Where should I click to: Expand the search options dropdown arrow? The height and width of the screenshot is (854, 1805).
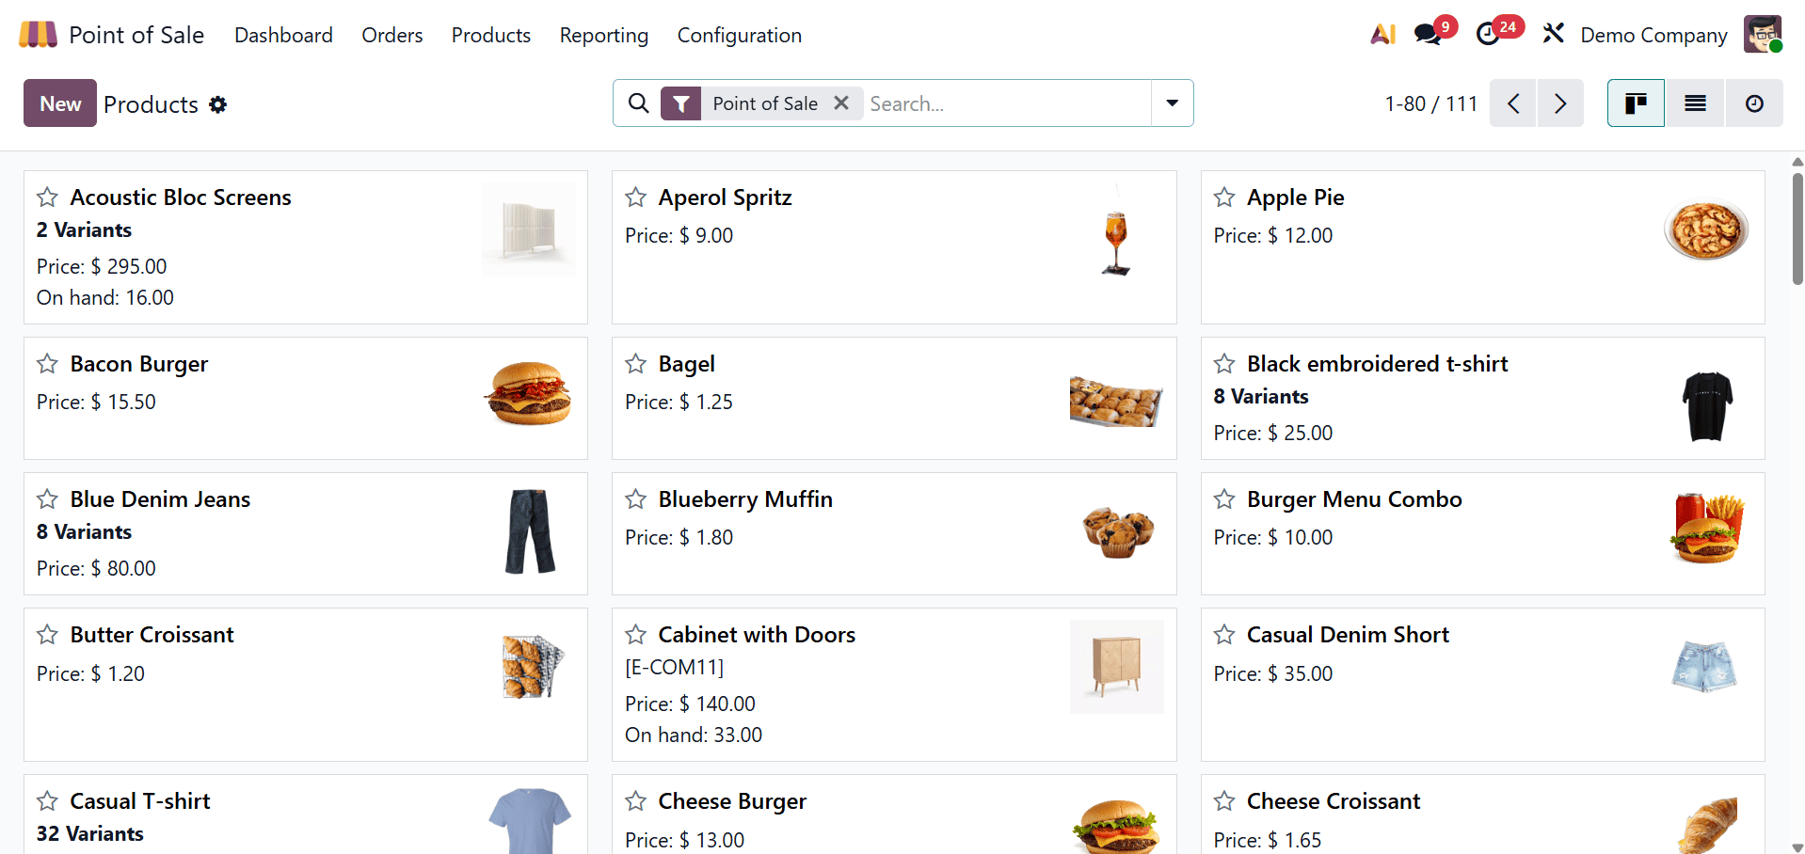coord(1171,103)
